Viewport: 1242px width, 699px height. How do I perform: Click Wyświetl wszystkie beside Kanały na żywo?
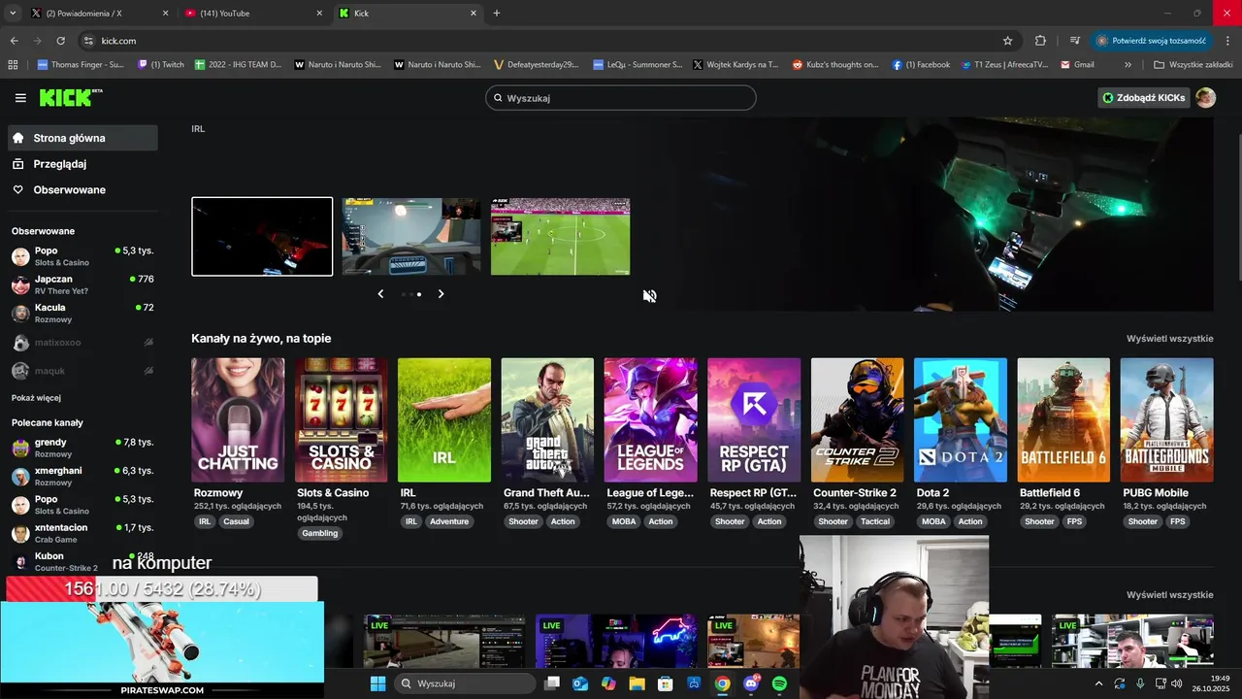tap(1169, 339)
